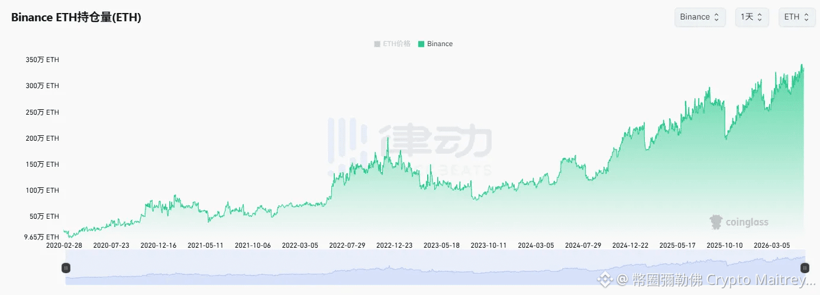The width and height of the screenshot is (820, 295).
Task: Click the 2021-05-11 date label
Action: pyautogui.click(x=205, y=245)
